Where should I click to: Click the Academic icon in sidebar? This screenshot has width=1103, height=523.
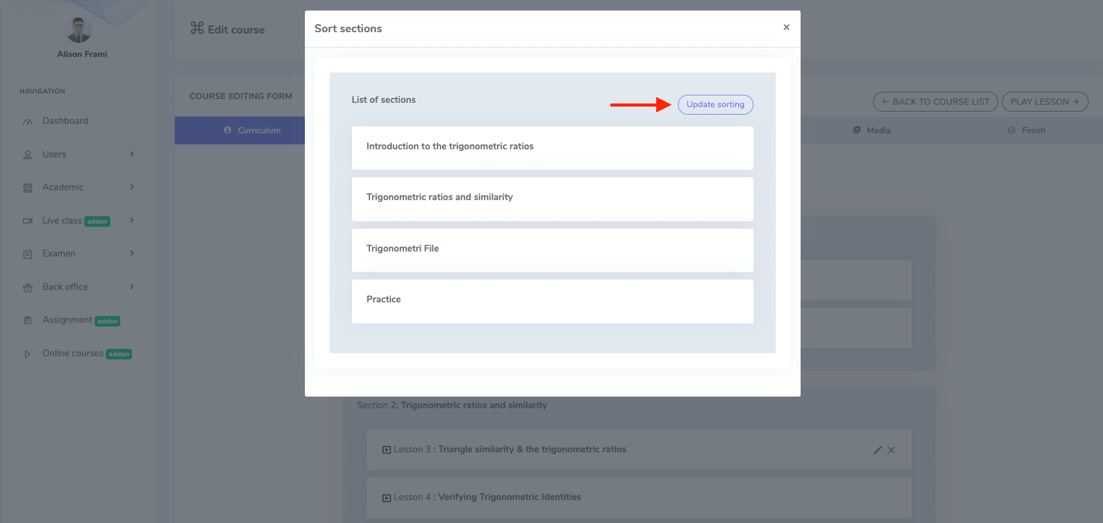click(x=28, y=188)
